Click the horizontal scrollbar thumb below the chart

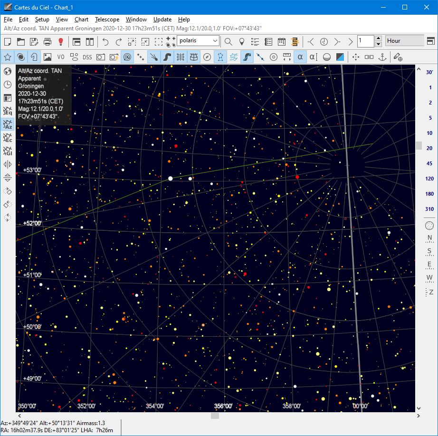(215, 416)
